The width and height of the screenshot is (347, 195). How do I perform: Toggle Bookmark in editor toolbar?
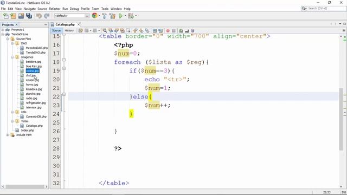(x=147, y=30)
